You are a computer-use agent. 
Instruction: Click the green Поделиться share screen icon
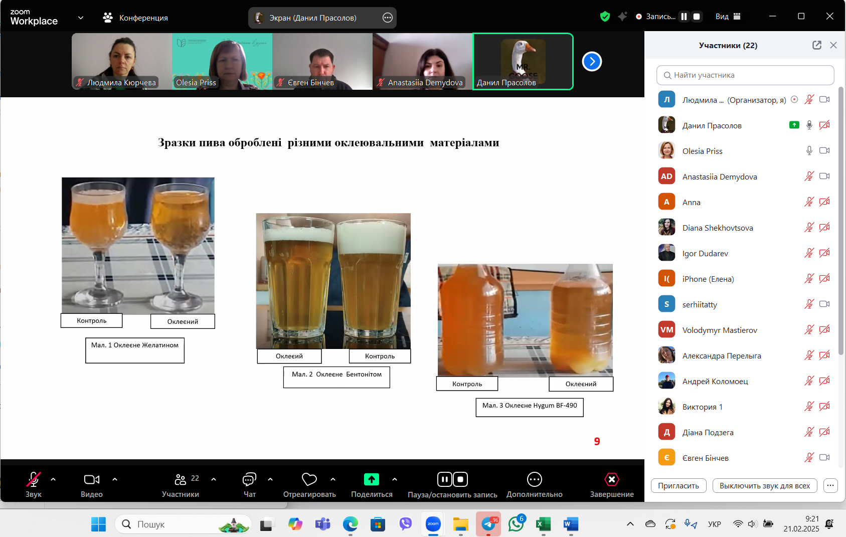(371, 480)
